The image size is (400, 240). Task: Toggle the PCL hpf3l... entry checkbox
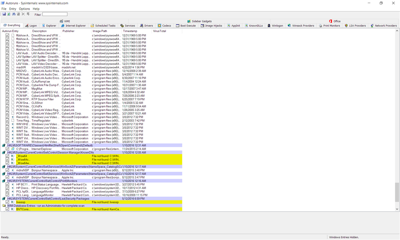(x=7, y=192)
